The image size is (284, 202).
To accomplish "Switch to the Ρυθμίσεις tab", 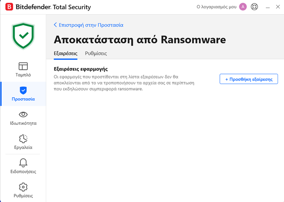I will [x=96, y=53].
